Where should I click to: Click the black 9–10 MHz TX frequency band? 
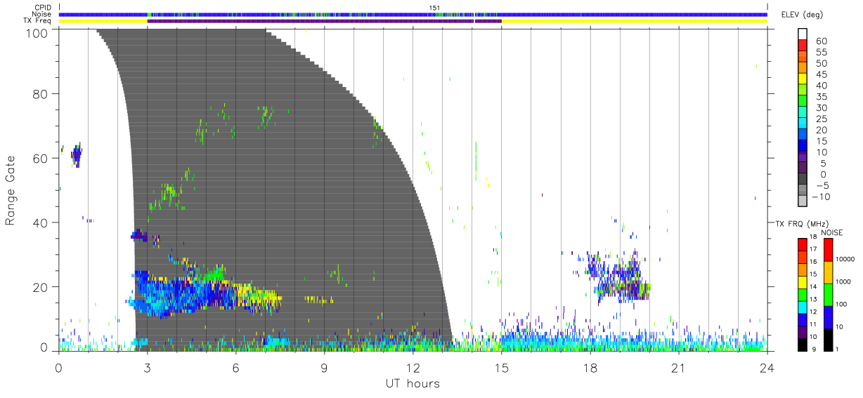(x=803, y=345)
